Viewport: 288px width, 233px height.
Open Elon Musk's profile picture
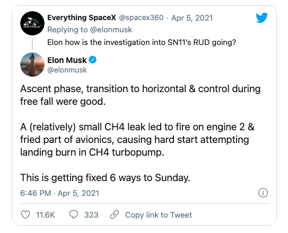click(32, 65)
